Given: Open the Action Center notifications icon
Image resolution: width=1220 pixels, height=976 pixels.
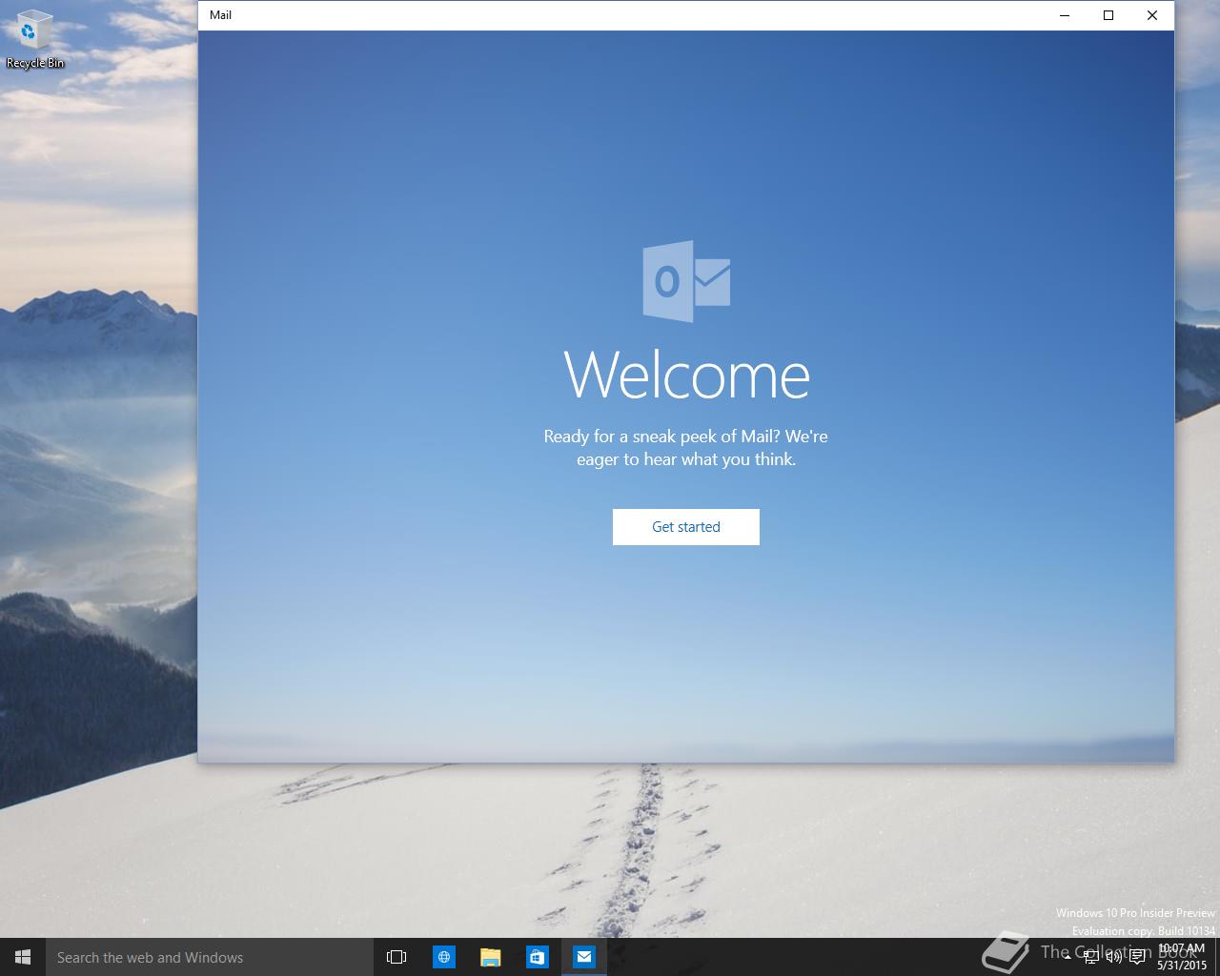Looking at the screenshot, I should (x=1137, y=957).
